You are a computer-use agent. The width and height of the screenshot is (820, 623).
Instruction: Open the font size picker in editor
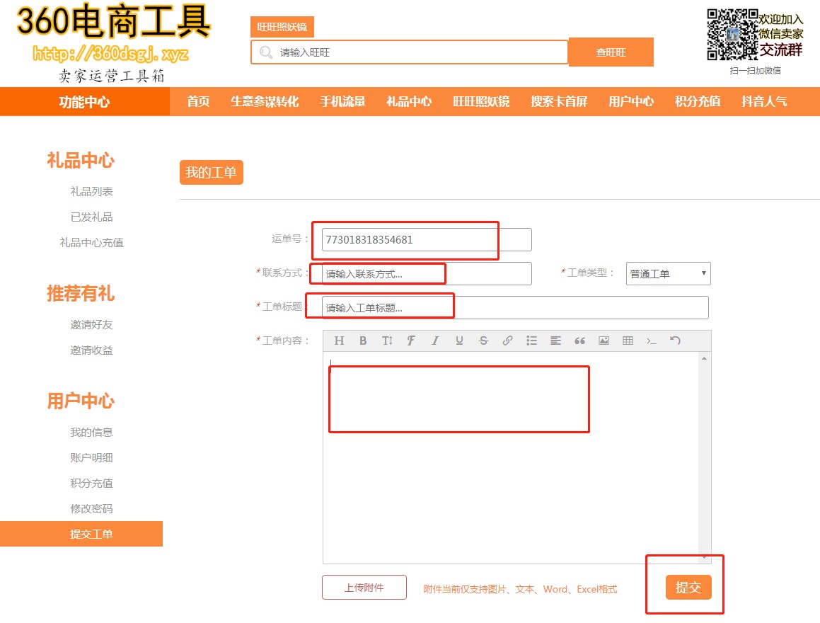click(387, 341)
